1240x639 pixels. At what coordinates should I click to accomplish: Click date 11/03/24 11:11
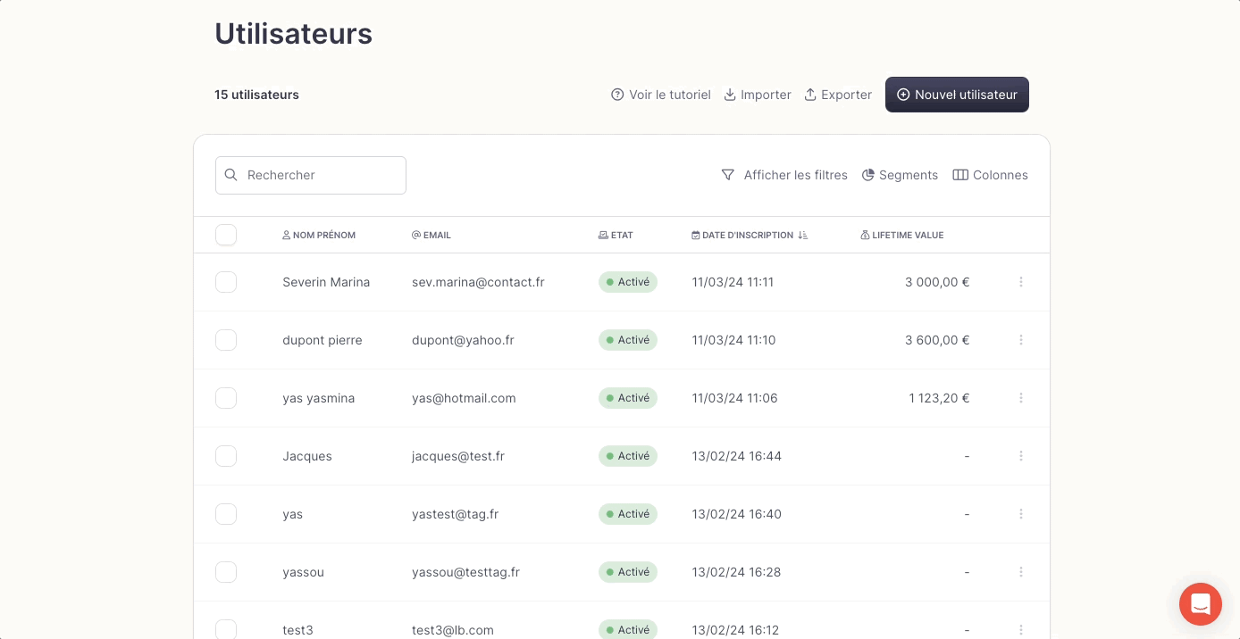pos(733,282)
